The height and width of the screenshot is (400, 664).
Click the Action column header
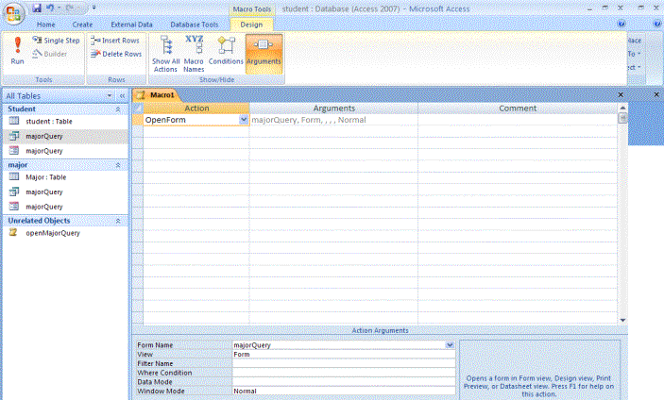(196, 108)
